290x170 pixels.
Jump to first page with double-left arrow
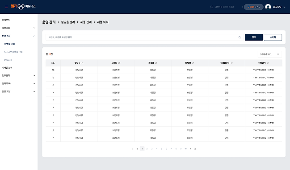click(132, 149)
